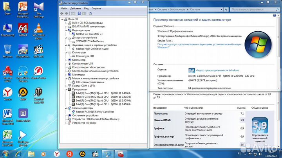Select Realtek PCIe GbE Family Controller
The height and width of the screenshot is (158, 282).
95,112
